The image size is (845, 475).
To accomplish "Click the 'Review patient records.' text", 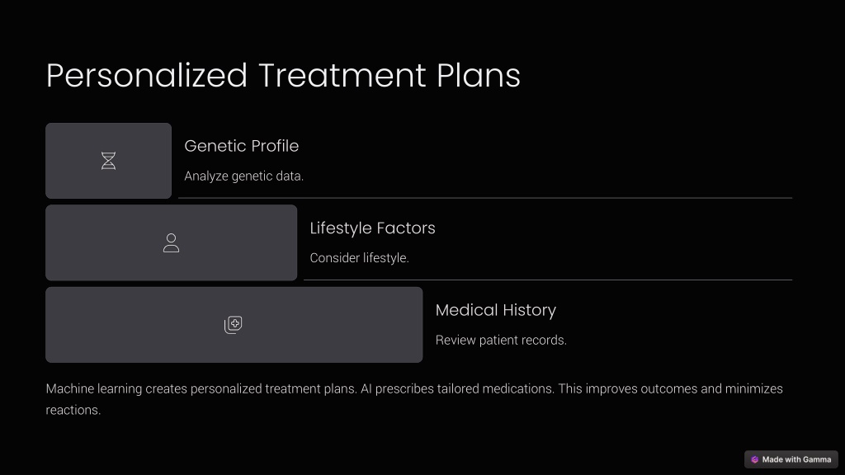I will coord(501,341).
